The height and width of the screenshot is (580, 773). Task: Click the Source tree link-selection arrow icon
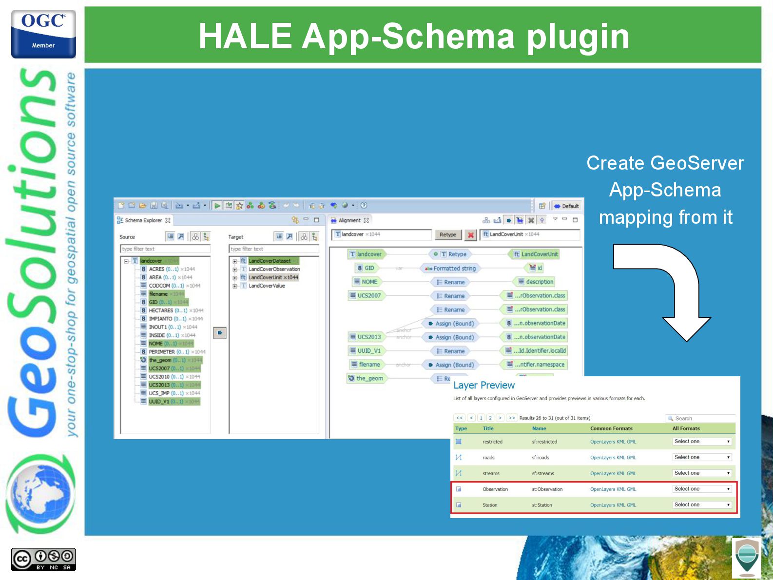tap(181, 237)
